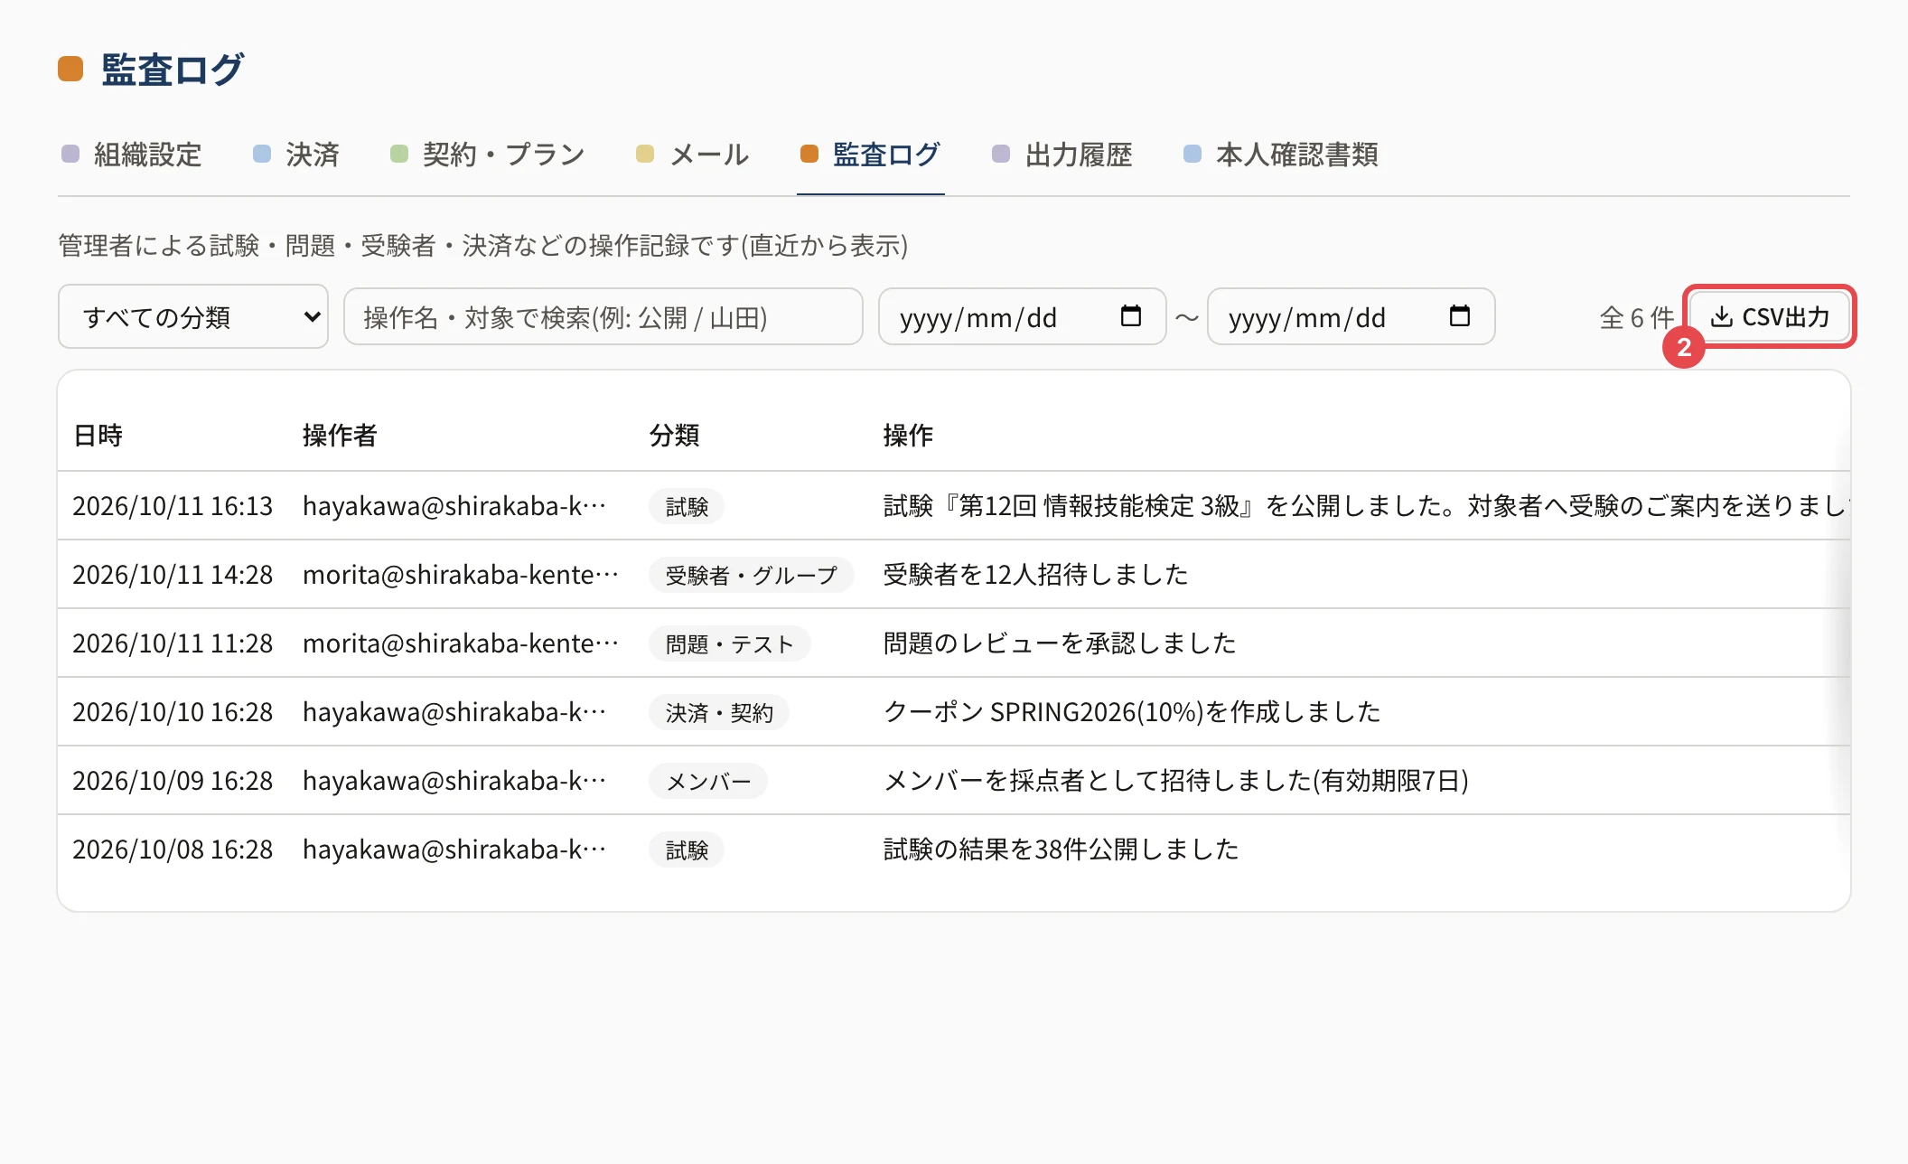Open calendar picker in the start date field
Image resolution: width=1908 pixels, height=1164 pixels.
pyautogui.click(x=1130, y=316)
